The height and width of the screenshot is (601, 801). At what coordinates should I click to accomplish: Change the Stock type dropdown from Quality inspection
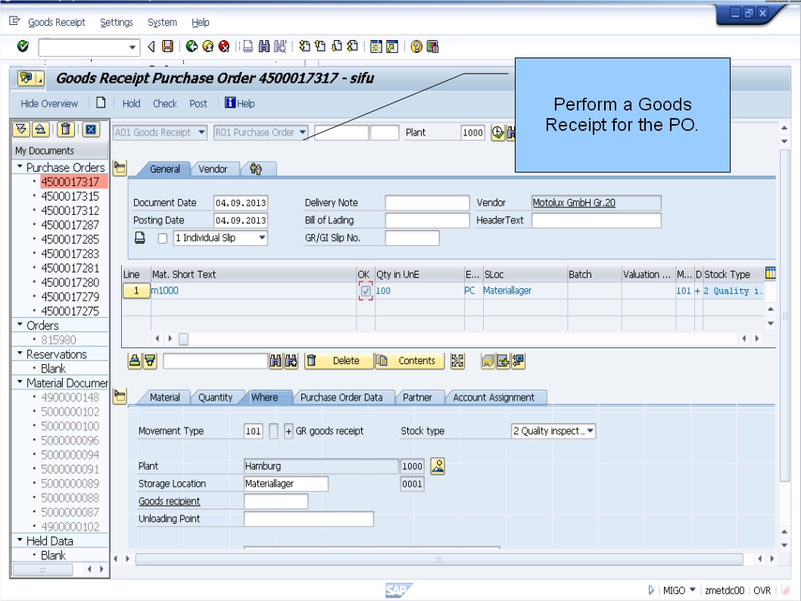pos(590,431)
